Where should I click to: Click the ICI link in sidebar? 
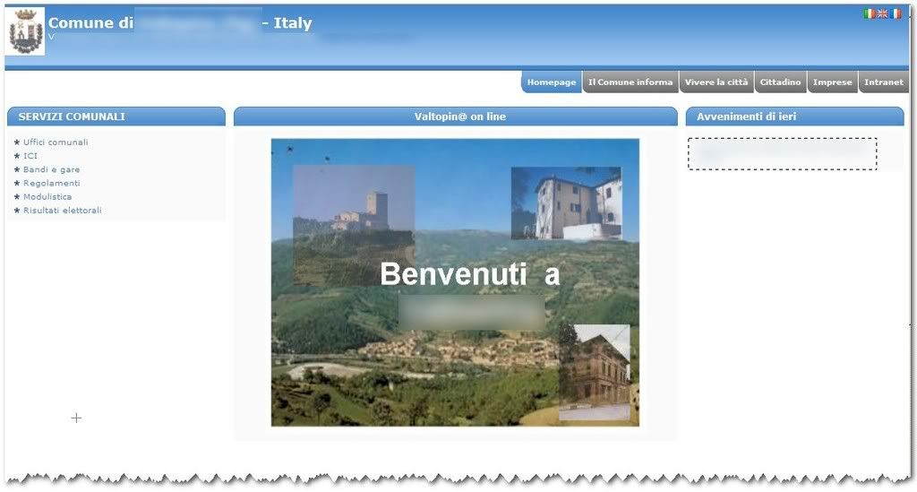coord(30,156)
